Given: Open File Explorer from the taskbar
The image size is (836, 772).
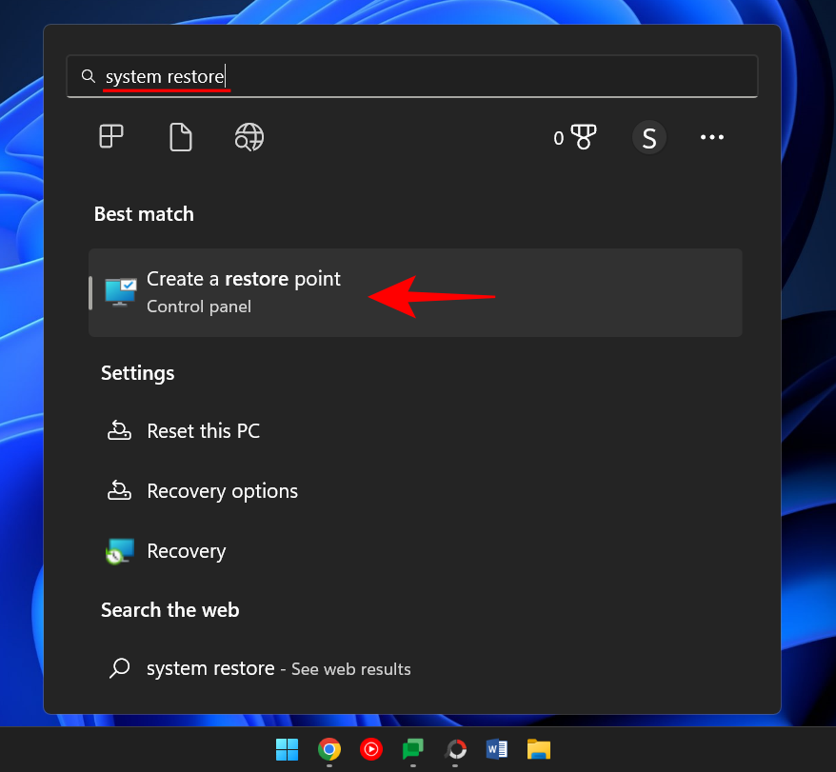Looking at the screenshot, I should [538, 749].
